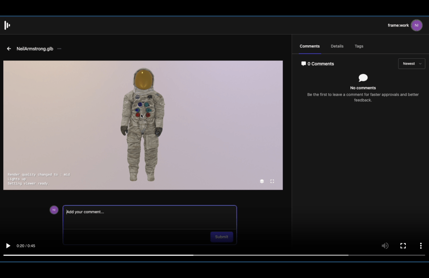
Task: Click the video progress bar
Action: click(x=214, y=255)
